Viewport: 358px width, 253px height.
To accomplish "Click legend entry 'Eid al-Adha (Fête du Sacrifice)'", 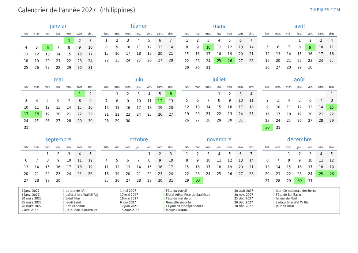I will point(188,195).
